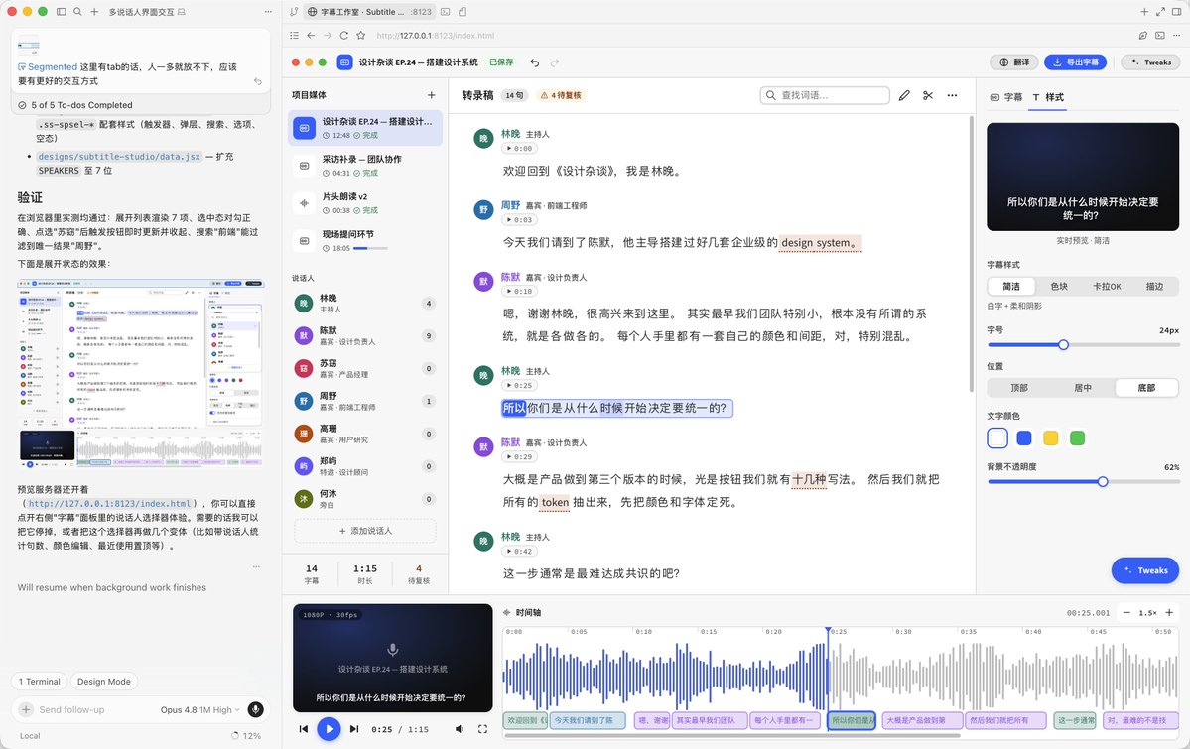Click the new tab plus at the top right
Viewport: 1190px width, 749px height.
[x=1144, y=12]
